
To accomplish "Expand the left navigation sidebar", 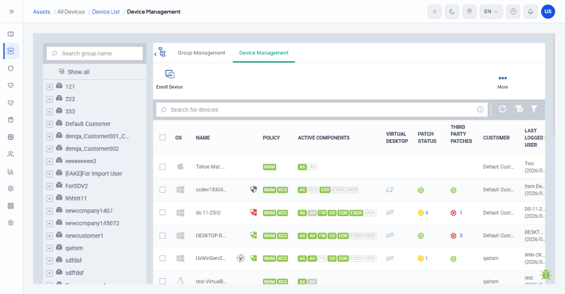I will pyautogui.click(x=11, y=11).
